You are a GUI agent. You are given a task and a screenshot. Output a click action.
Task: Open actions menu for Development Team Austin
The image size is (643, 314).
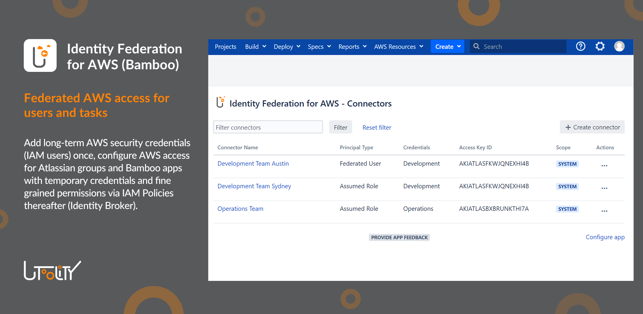(604, 165)
